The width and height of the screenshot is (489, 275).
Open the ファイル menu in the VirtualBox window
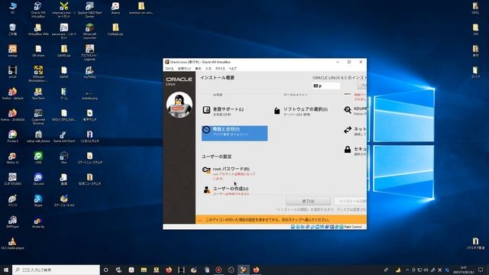click(x=169, y=69)
